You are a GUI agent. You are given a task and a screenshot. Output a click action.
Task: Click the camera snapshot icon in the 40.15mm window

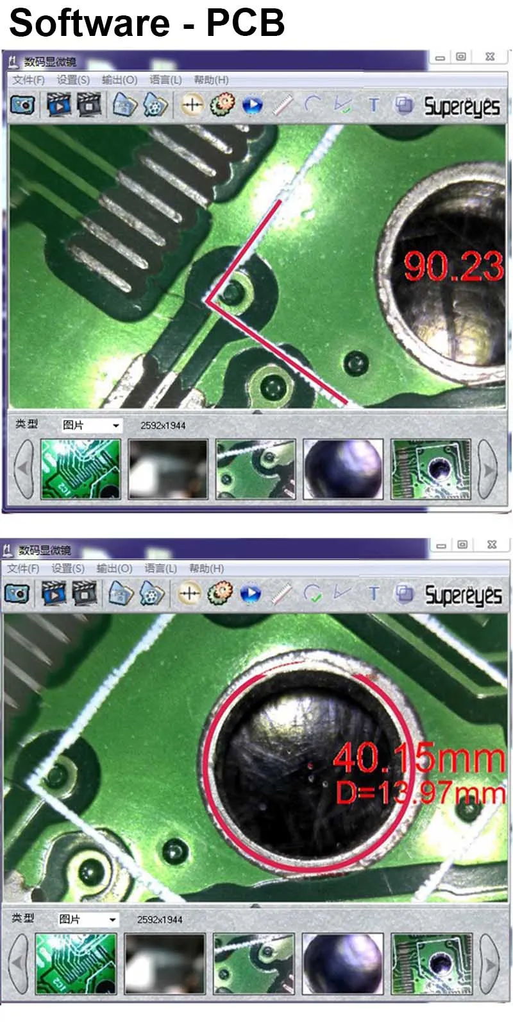pos(17,593)
